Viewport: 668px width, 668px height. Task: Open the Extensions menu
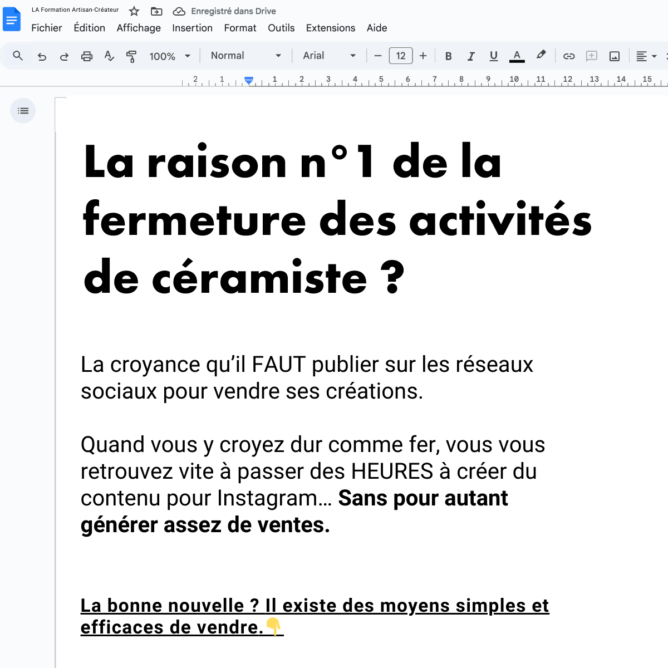coord(331,28)
